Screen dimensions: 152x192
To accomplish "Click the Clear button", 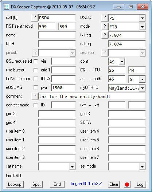I will 114,184.
